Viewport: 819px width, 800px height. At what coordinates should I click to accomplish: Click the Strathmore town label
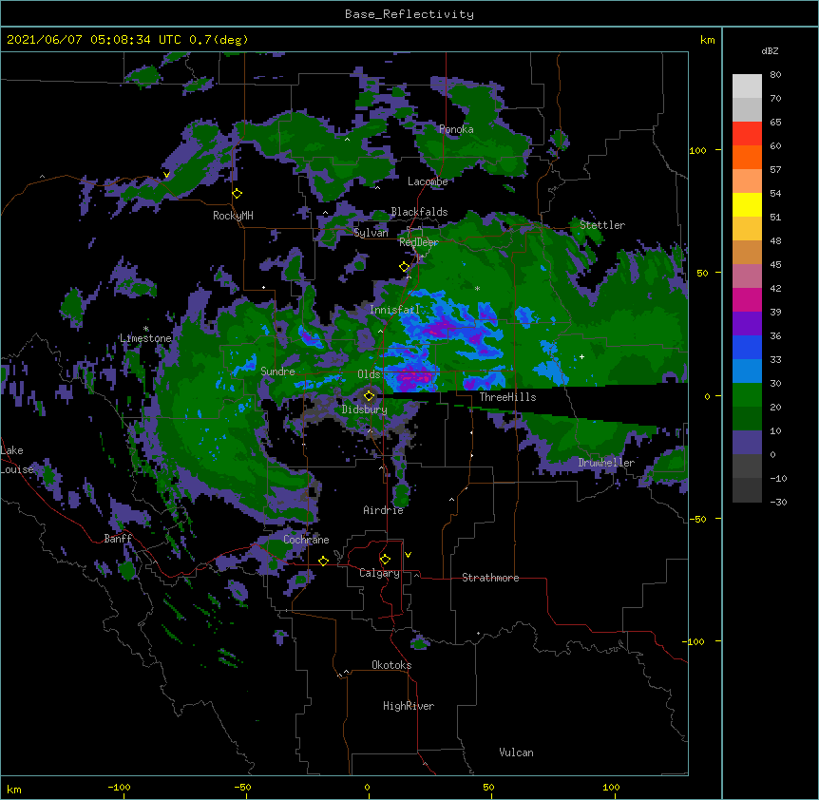(x=490, y=578)
